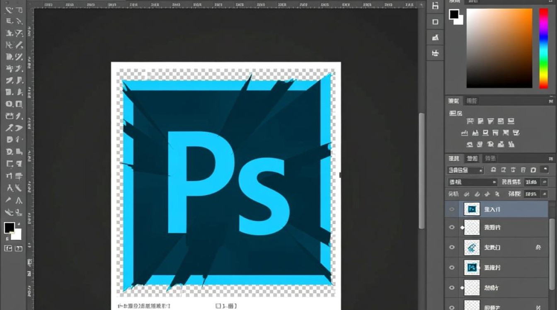Reset to default colors icon in the Tools panel
This screenshot has width=557, height=310.
7,238
